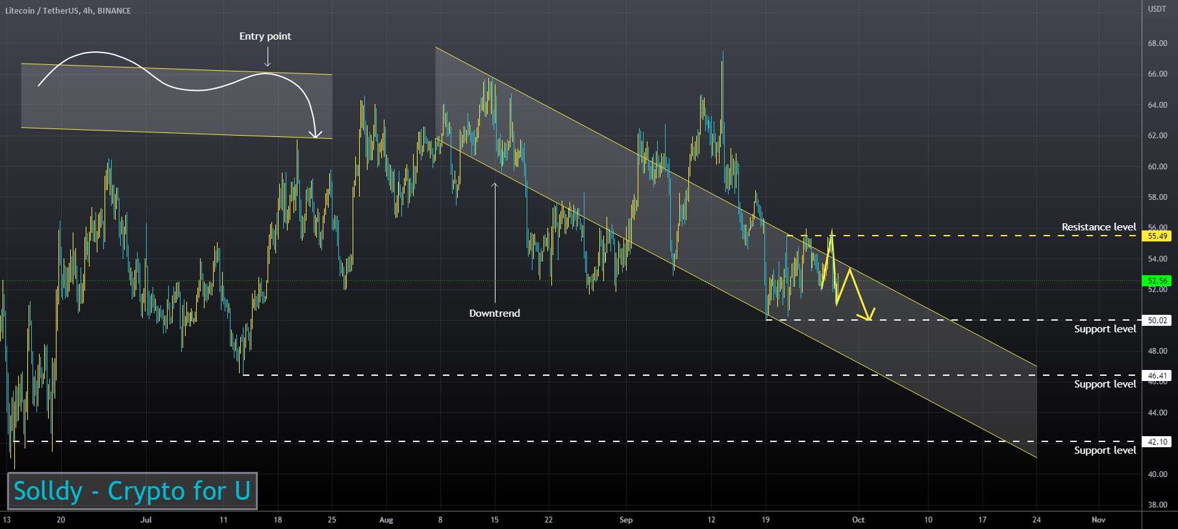
Task: Click the 60.00 price axis tick
Action: pos(1157,167)
